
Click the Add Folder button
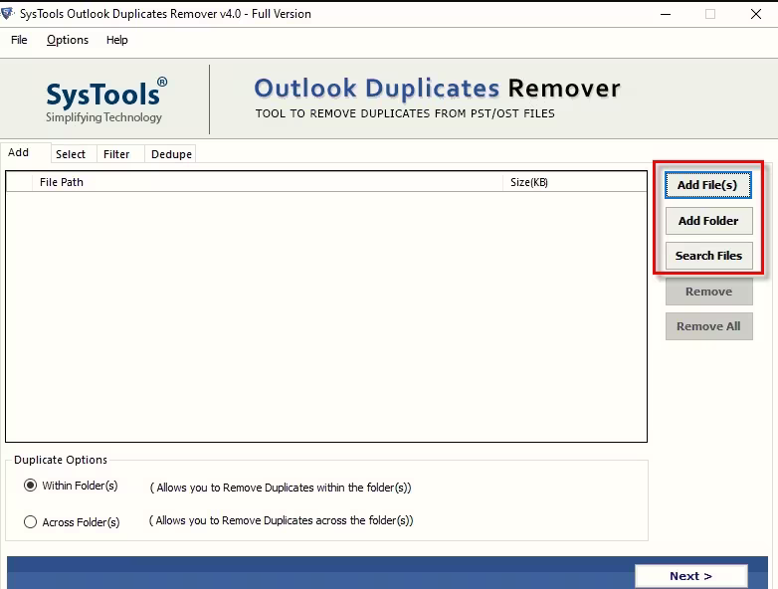point(708,221)
